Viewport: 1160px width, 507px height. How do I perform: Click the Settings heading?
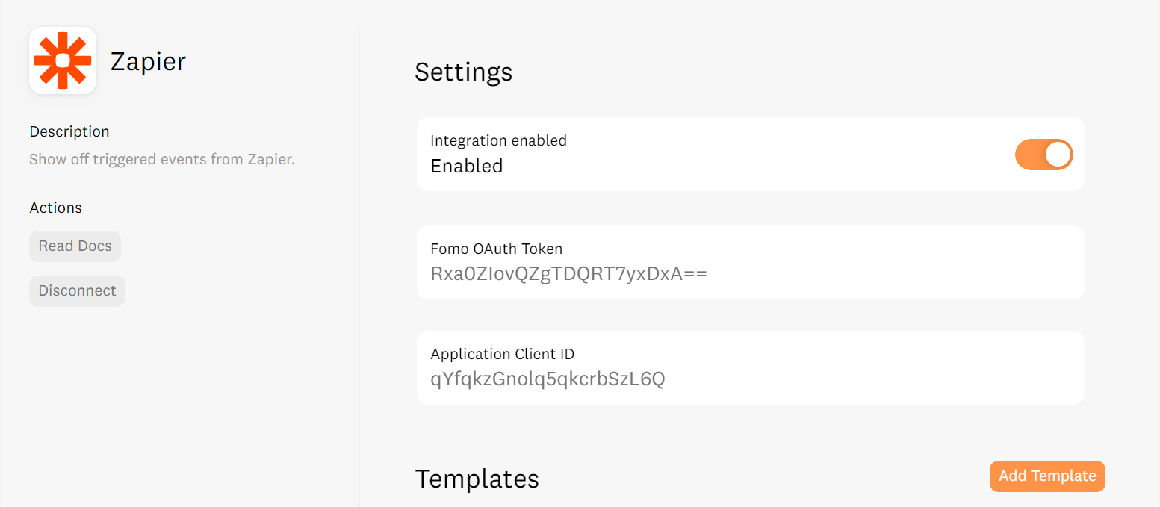(464, 72)
